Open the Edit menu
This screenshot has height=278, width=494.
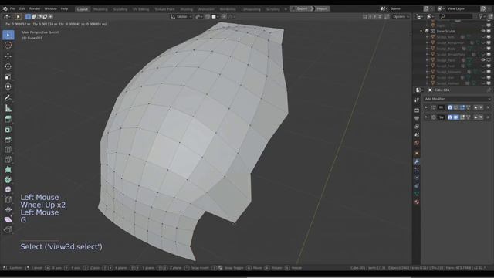[22, 8]
